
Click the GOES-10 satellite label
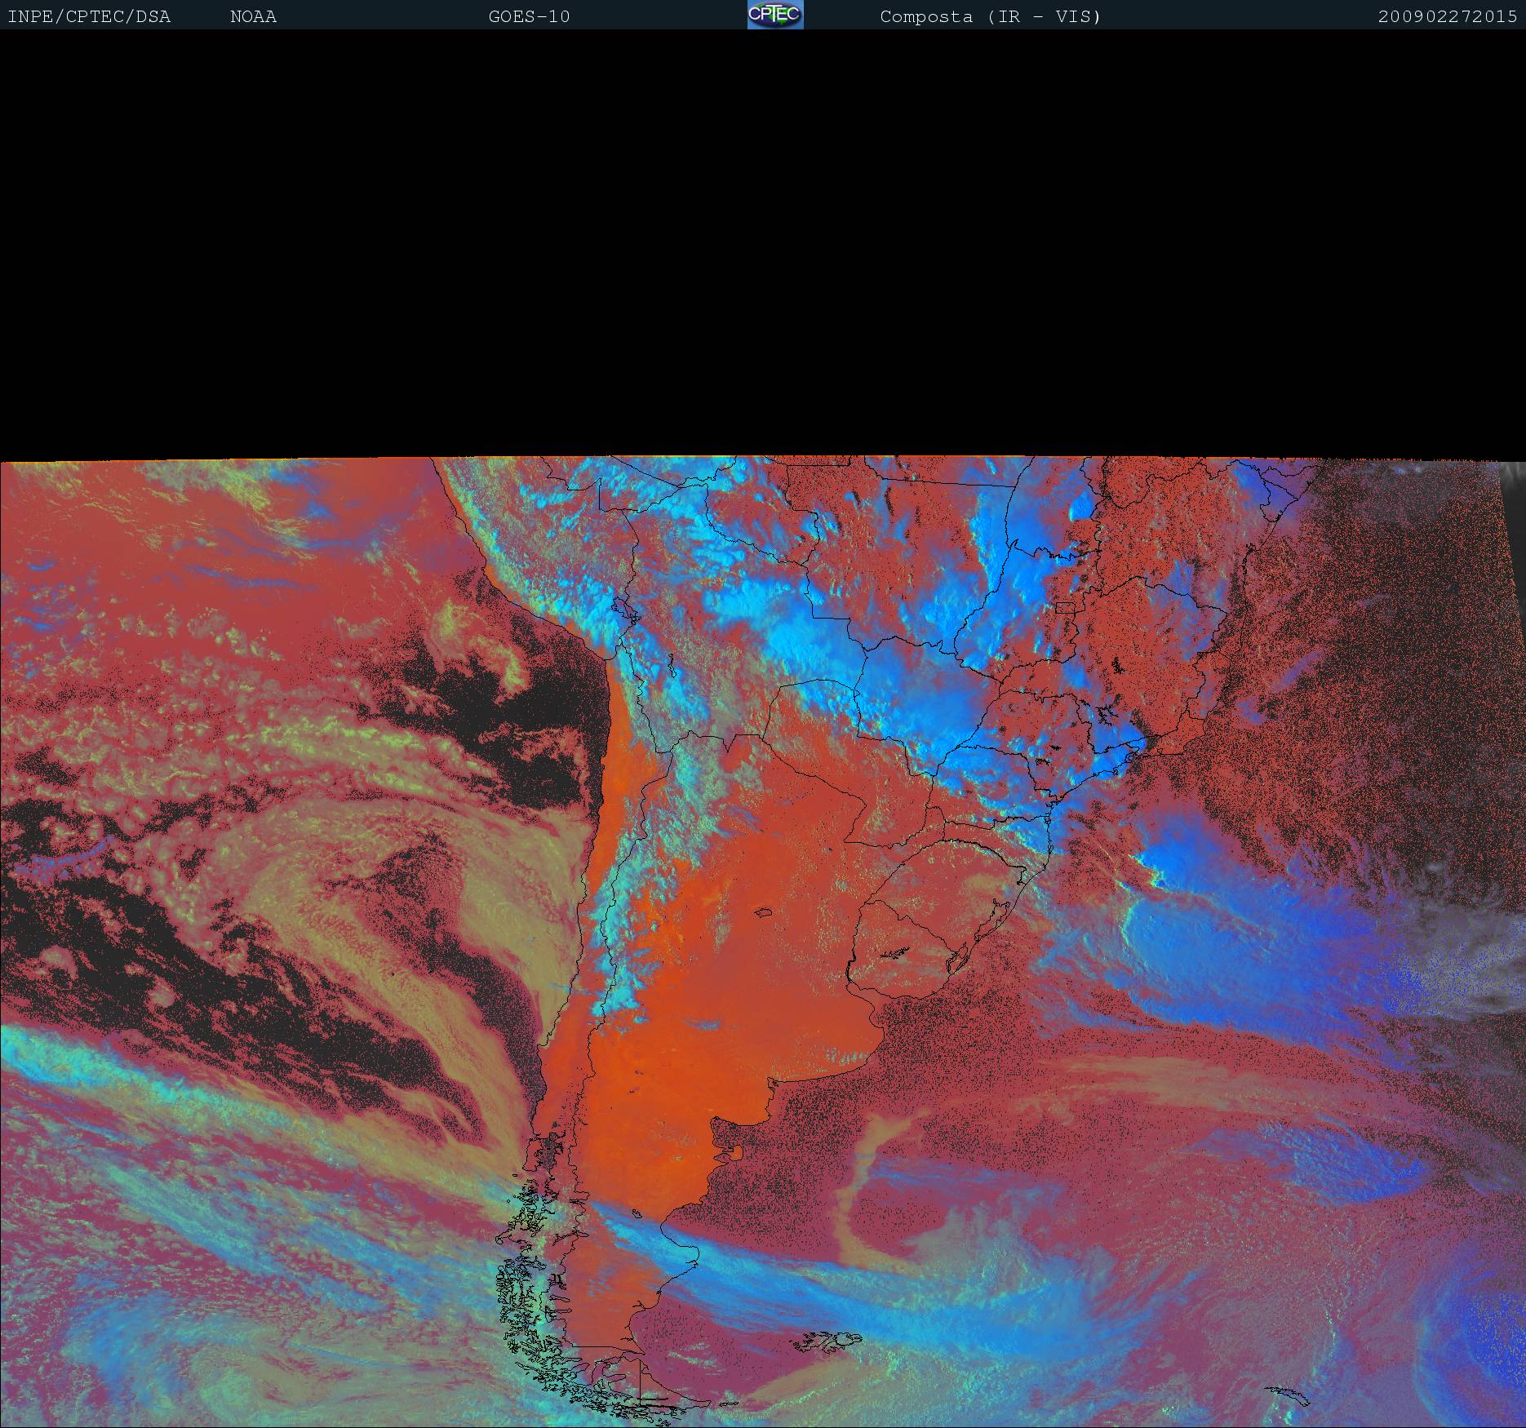[529, 17]
